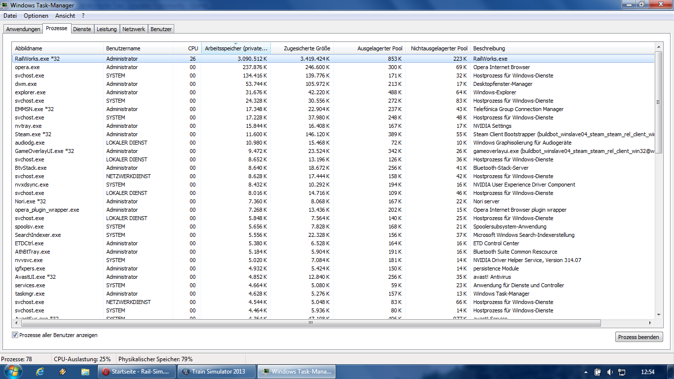Click the 'Prozesse: 78' status bar entry
Image resolution: width=674 pixels, height=379 pixels.
[17, 359]
